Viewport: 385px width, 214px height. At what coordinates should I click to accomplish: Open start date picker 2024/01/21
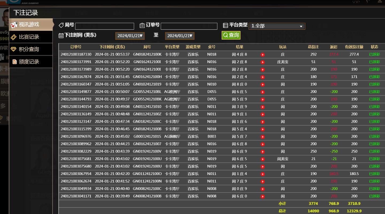point(130,36)
